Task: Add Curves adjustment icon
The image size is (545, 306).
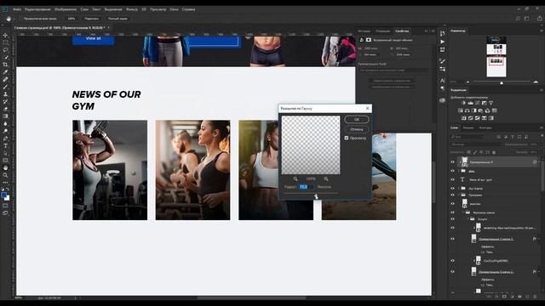Action: [x=477, y=103]
